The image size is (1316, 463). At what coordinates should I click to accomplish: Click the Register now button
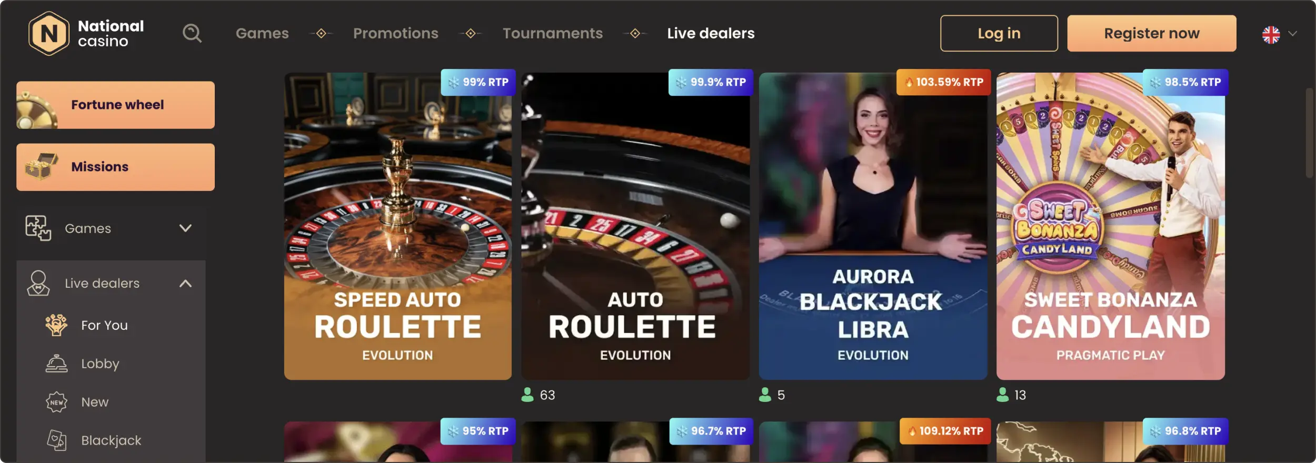click(1152, 33)
